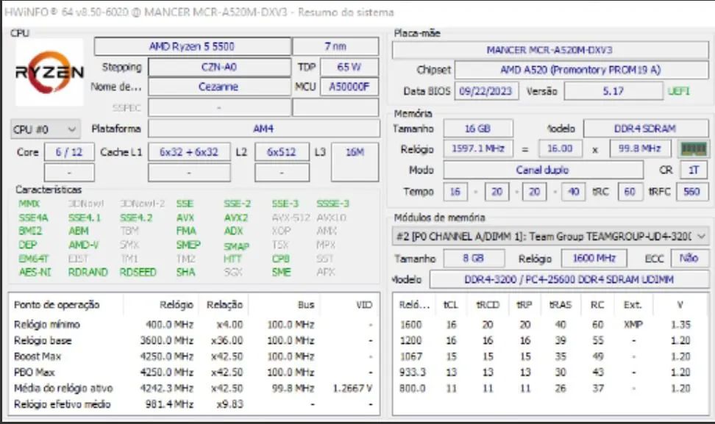This screenshot has height=424, width=715.
Task: Click the MMX feature label
Action: (29, 204)
